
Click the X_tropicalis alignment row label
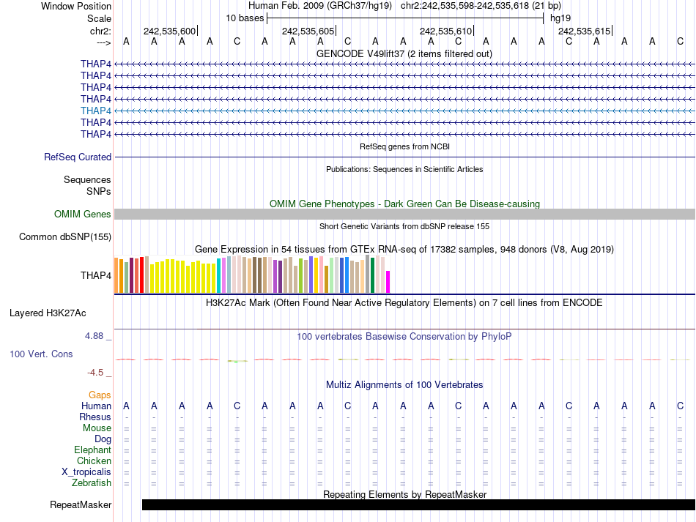click(x=86, y=471)
